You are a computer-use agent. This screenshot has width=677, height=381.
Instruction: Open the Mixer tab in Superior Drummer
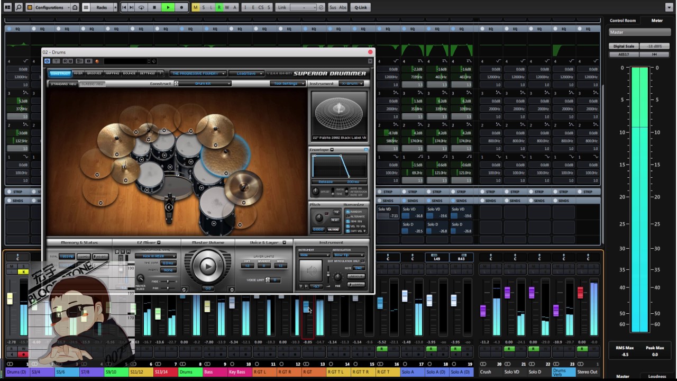point(78,74)
